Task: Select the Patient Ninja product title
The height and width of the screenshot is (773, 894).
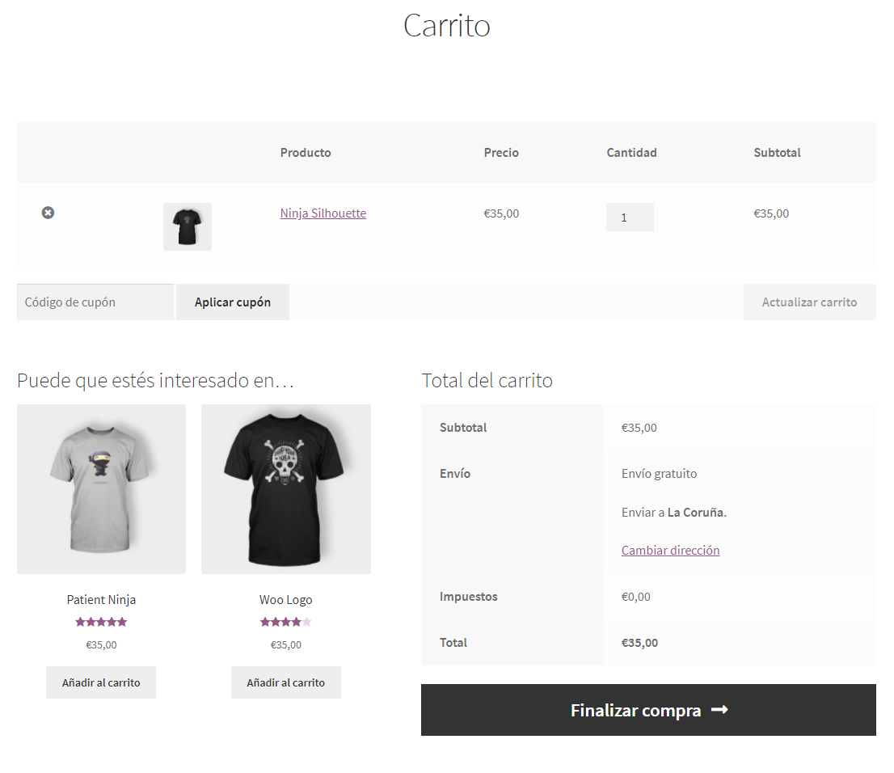Action: point(101,600)
